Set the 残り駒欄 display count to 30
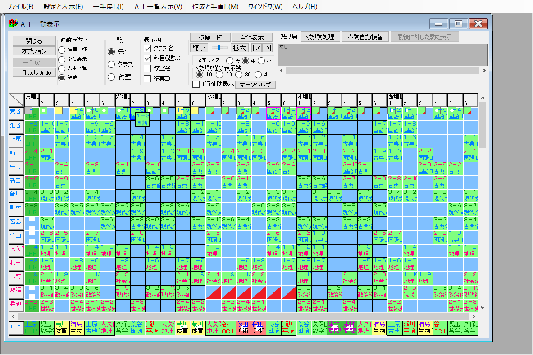 pos(239,75)
